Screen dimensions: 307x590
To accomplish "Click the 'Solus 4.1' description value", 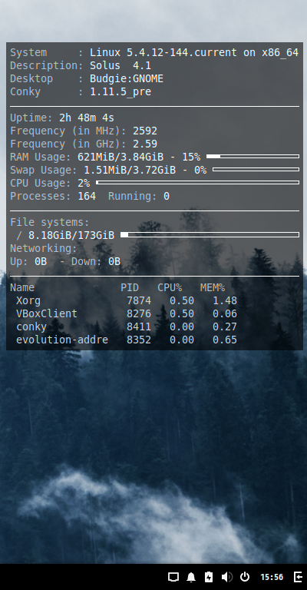I will [x=120, y=65].
